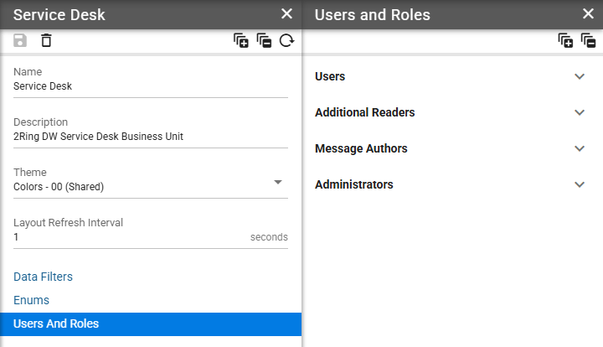Select the Users And Roles item
Screen dimensions: 603x347
151,324
